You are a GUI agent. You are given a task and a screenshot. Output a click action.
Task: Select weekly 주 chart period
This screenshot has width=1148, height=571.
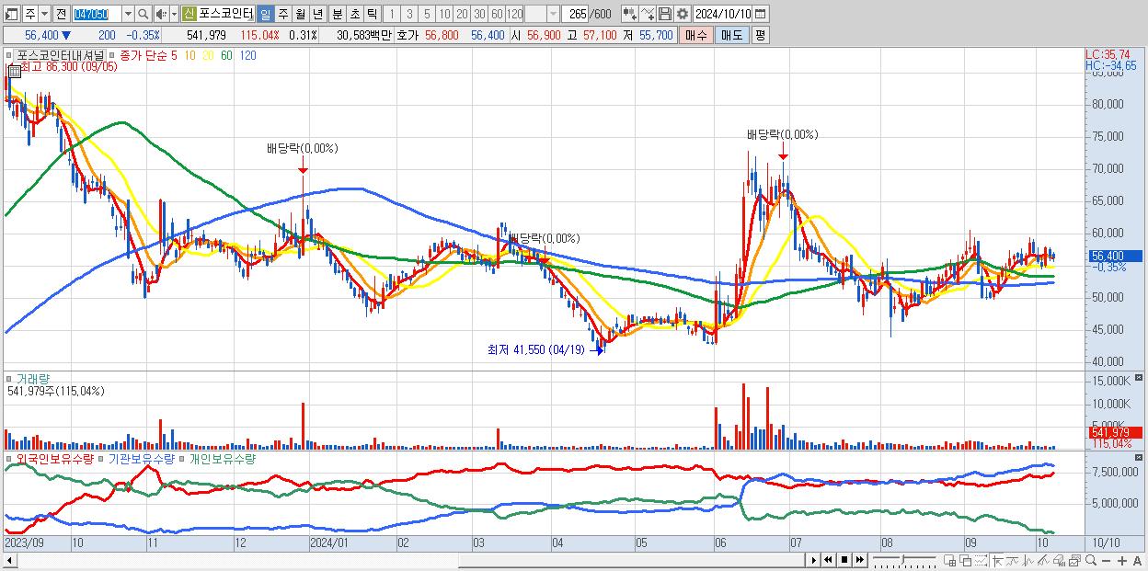pyautogui.click(x=282, y=14)
